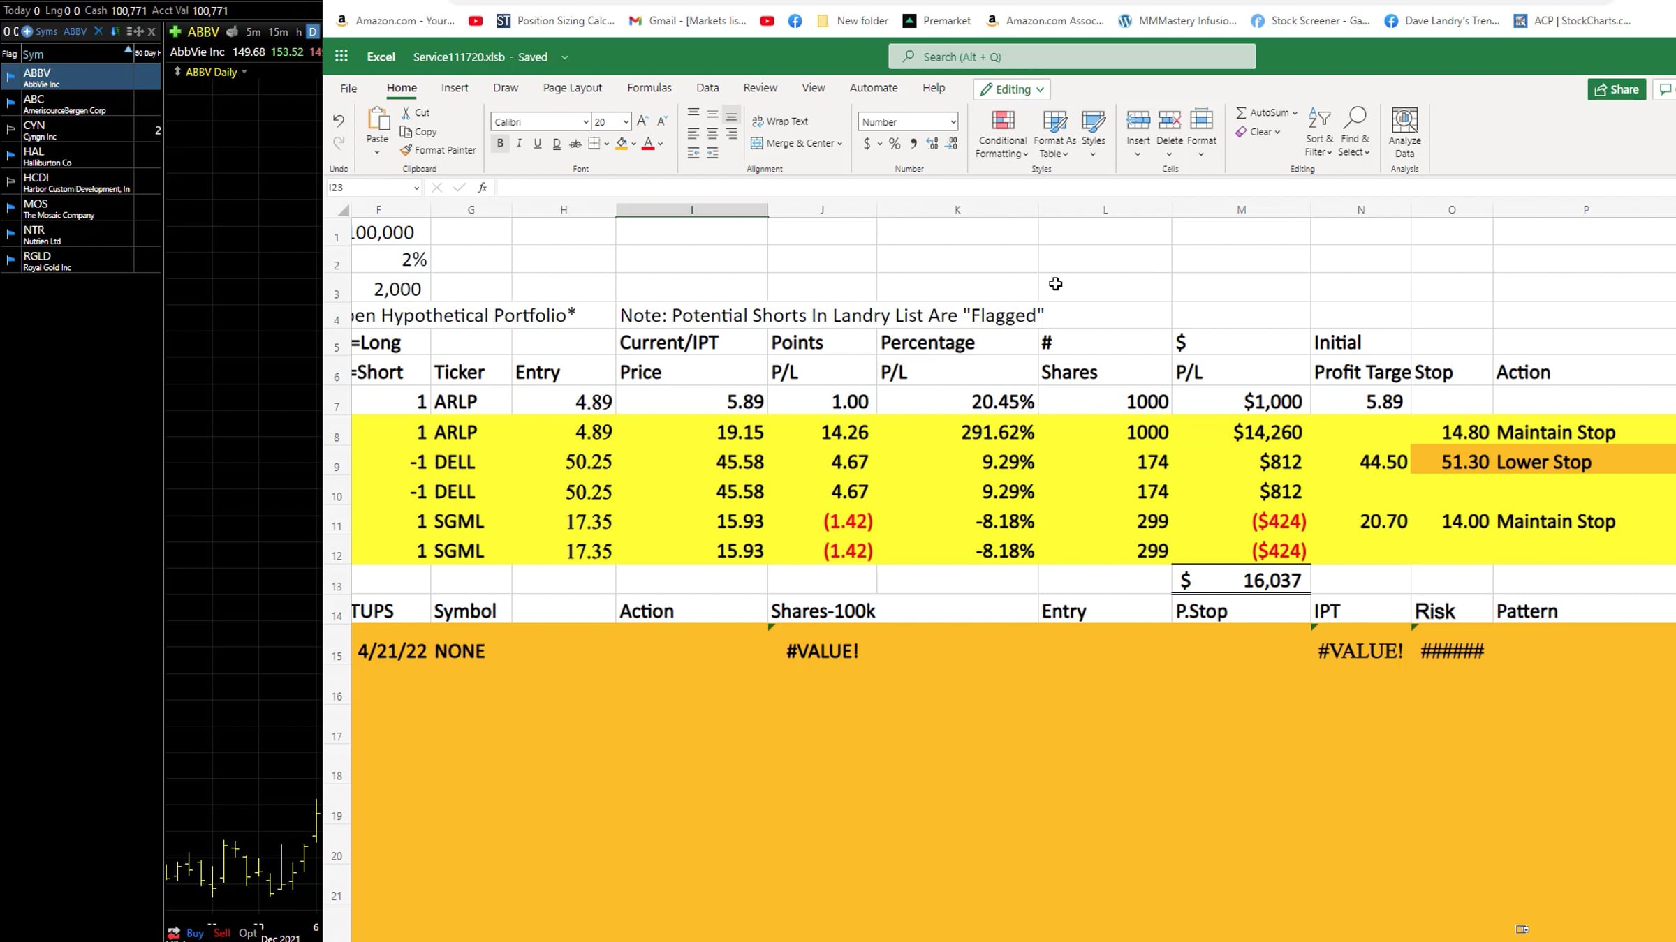
Task: Expand the Name Box dropdown
Action: coord(416,187)
